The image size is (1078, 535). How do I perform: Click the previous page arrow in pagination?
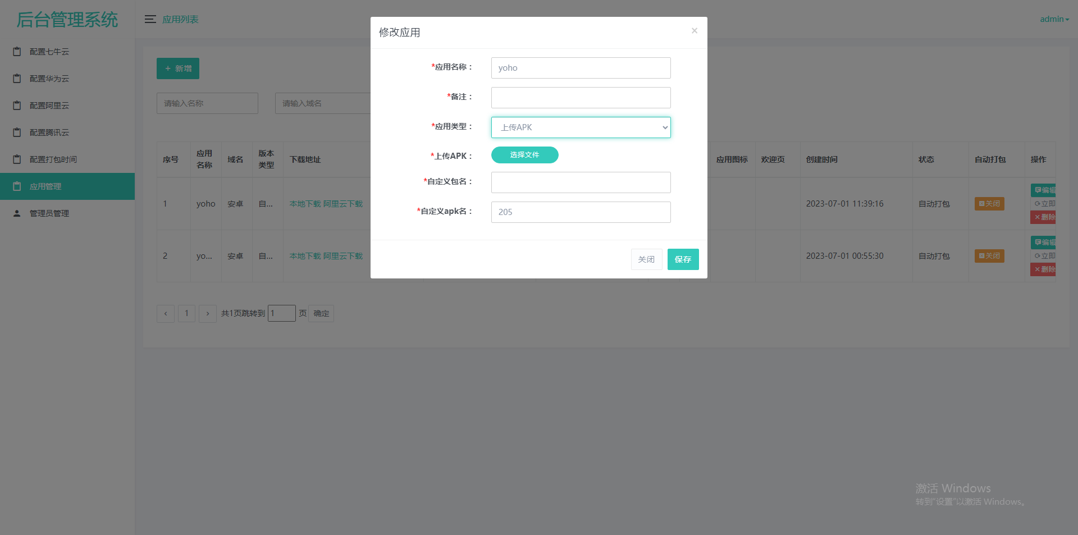tap(166, 313)
